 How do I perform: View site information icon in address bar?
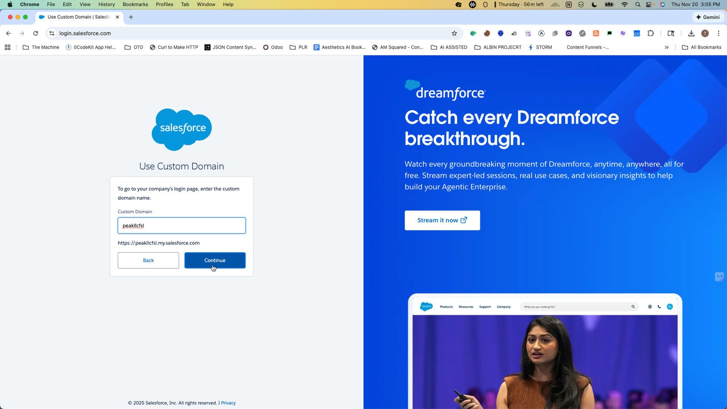coord(52,33)
